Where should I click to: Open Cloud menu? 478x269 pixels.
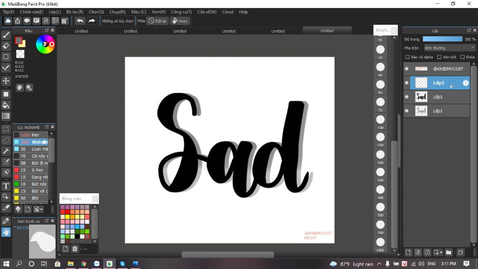tap(228, 12)
